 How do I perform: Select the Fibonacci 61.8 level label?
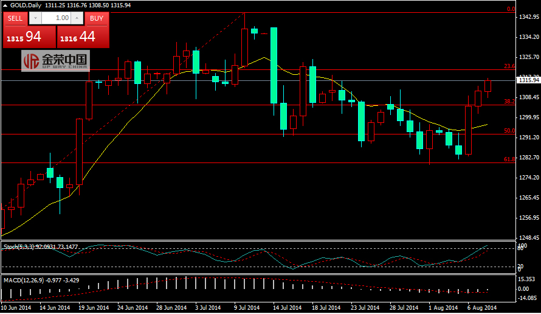(x=509, y=159)
